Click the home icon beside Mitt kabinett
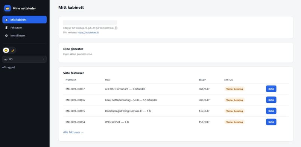This screenshot has height=147, width=301. (x=6, y=20)
